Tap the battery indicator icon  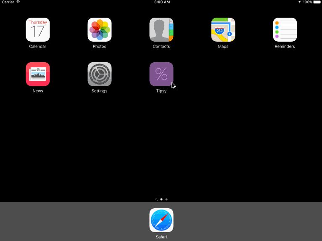[x=317, y=2]
